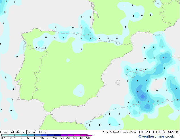The height and width of the screenshot is (139, 180).
Task: Click the 15–20 mm legend swatch
Action: click(44, 135)
